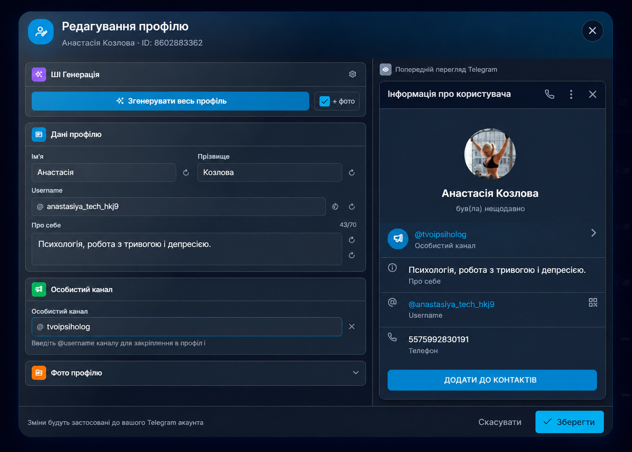Click the phone icon beside Телефон
Screen dimensions: 632x452
click(x=392, y=337)
